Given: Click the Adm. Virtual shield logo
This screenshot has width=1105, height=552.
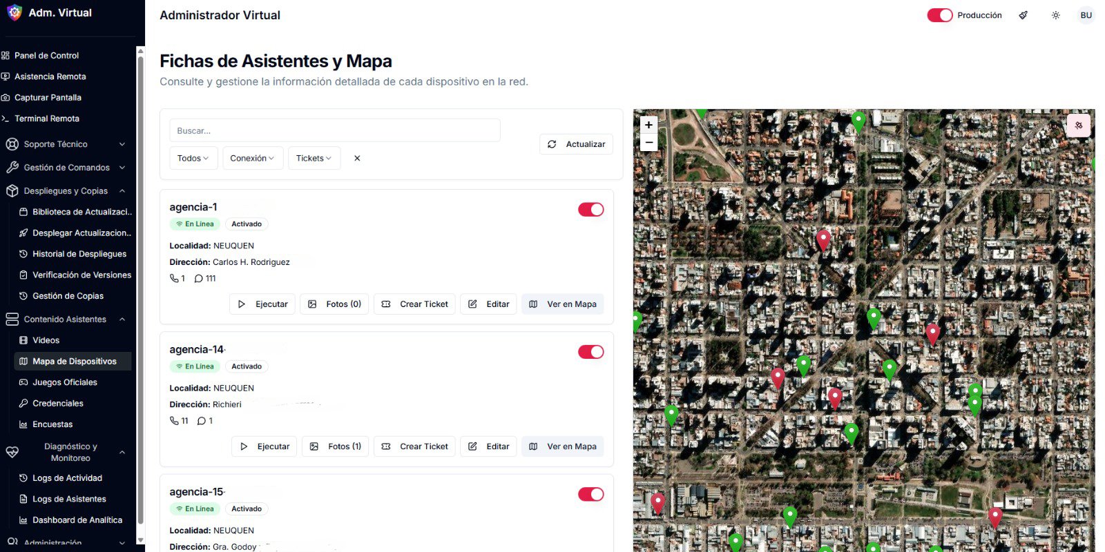Looking at the screenshot, I should [14, 12].
